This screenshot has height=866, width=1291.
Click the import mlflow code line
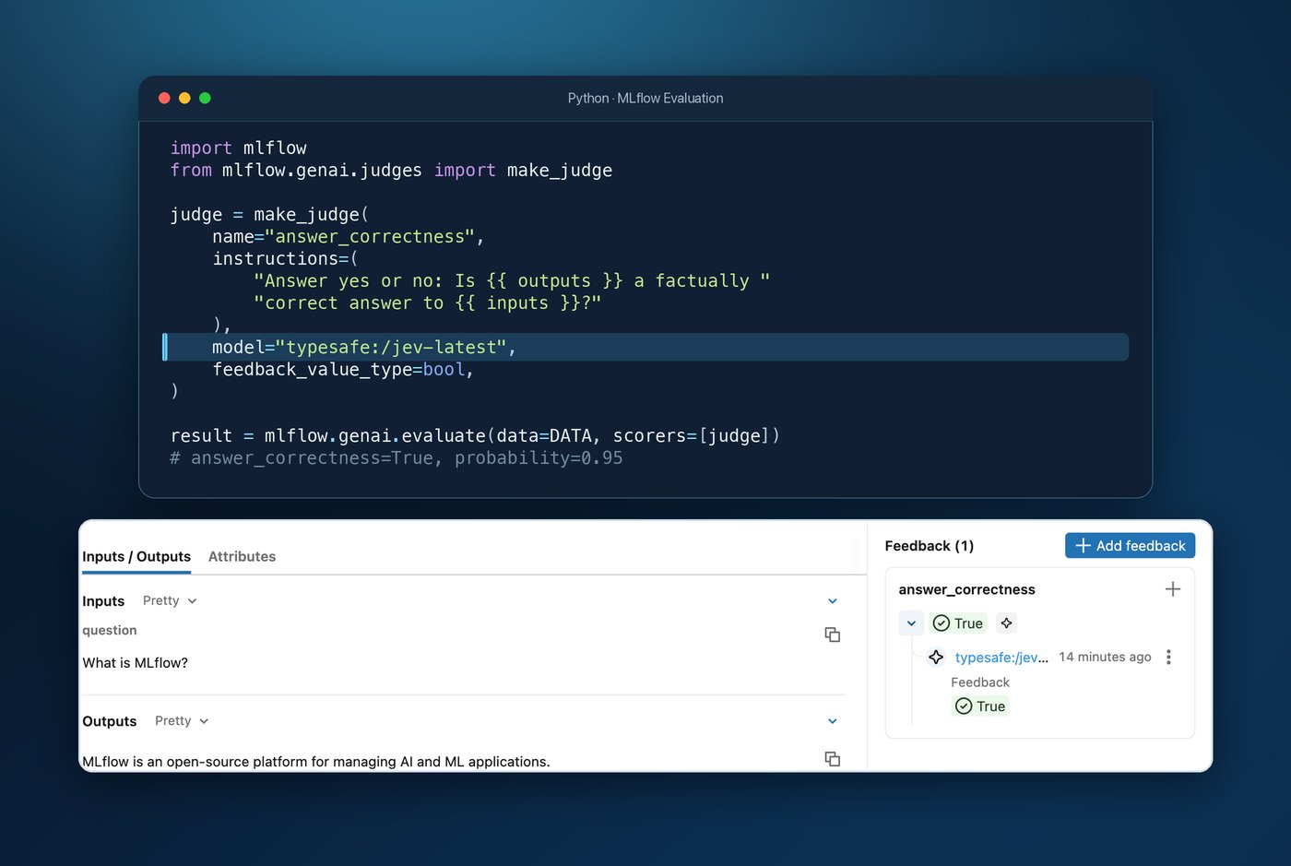pos(239,148)
